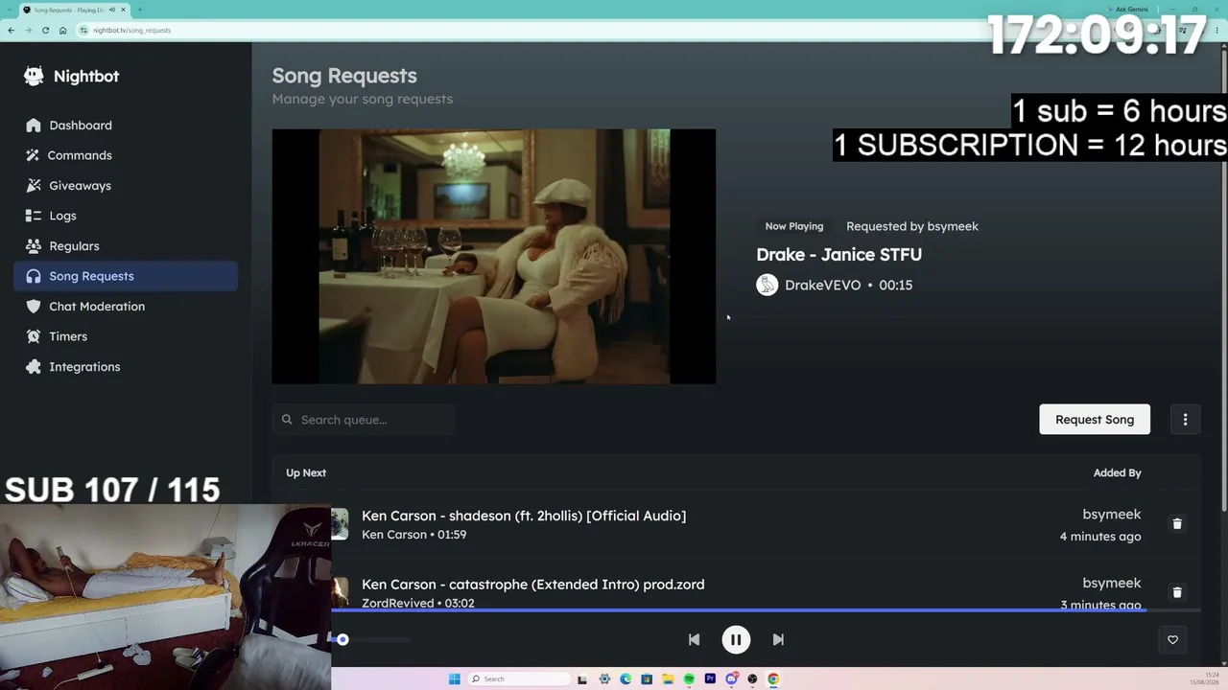Open Microsoft Edge from the taskbar
Screen dimensions: 1228x690
point(626,679)
